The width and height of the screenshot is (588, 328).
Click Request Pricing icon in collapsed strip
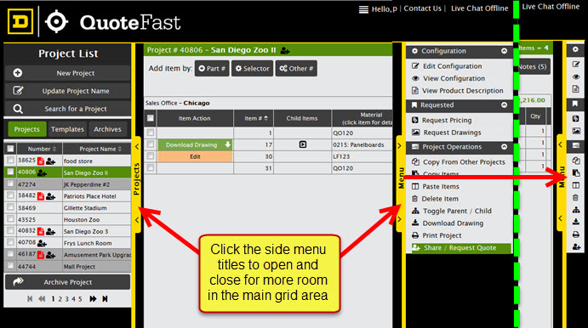[575, 119]
